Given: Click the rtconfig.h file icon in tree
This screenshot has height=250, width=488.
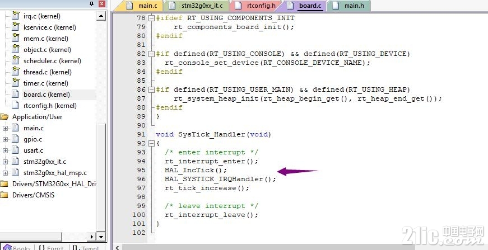Looking at the screenshot, I should (16, 105).
